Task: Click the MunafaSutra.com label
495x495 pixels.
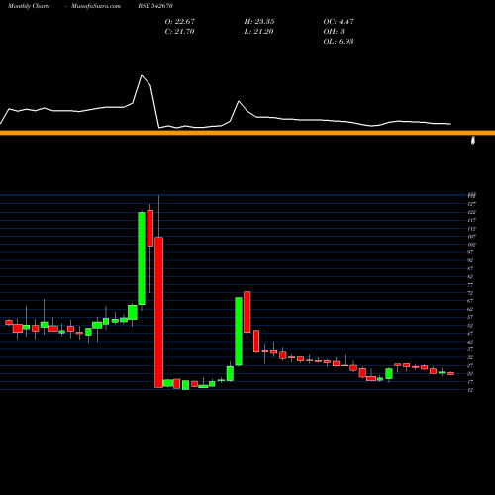Action: [x=96, y=6]
